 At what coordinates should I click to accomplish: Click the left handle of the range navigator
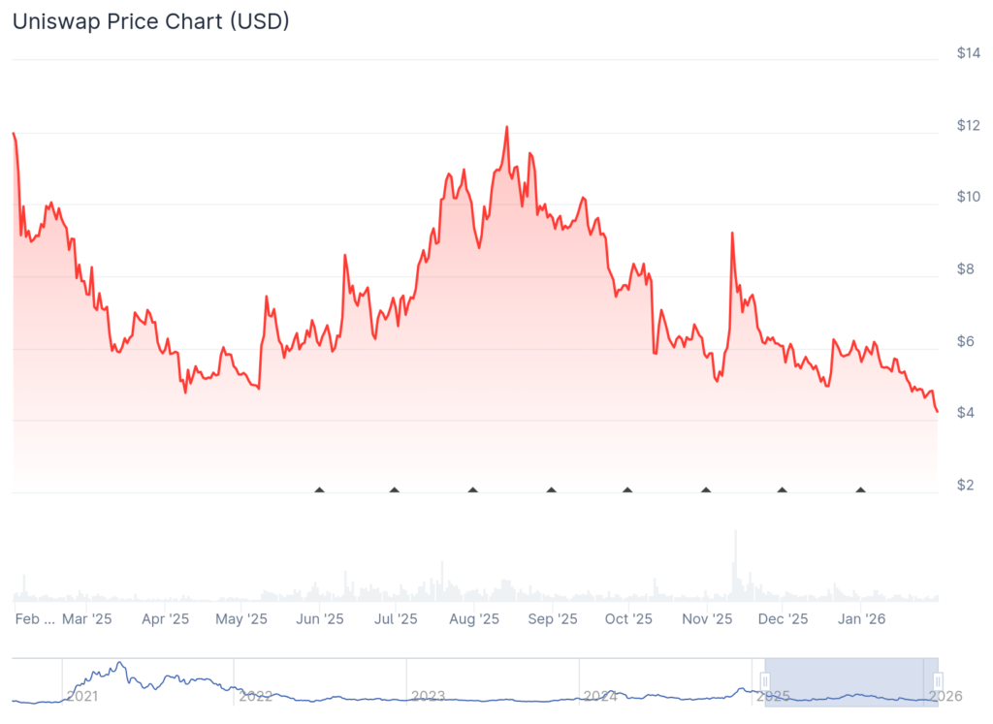[x=764, y=681]
